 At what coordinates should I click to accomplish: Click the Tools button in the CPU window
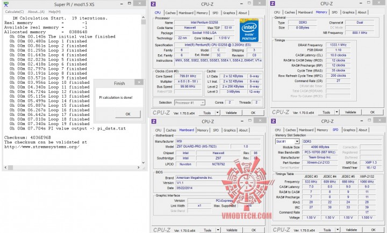207,113
